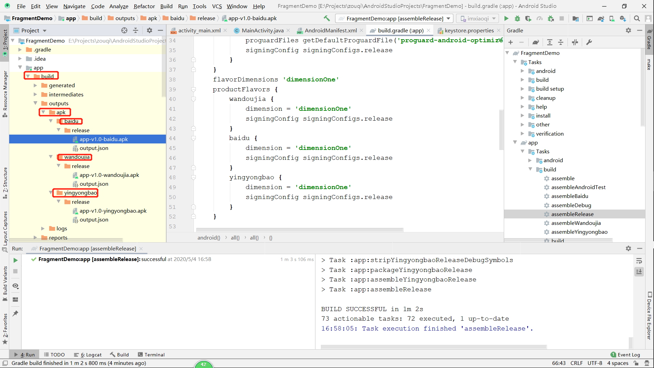Select the assembleRelease task in Gradle
This screenshot has height=368, width=654.
572,214
